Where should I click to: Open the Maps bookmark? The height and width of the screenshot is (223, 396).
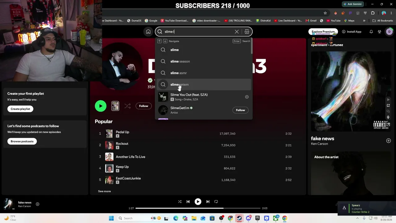tap(349, 21)
